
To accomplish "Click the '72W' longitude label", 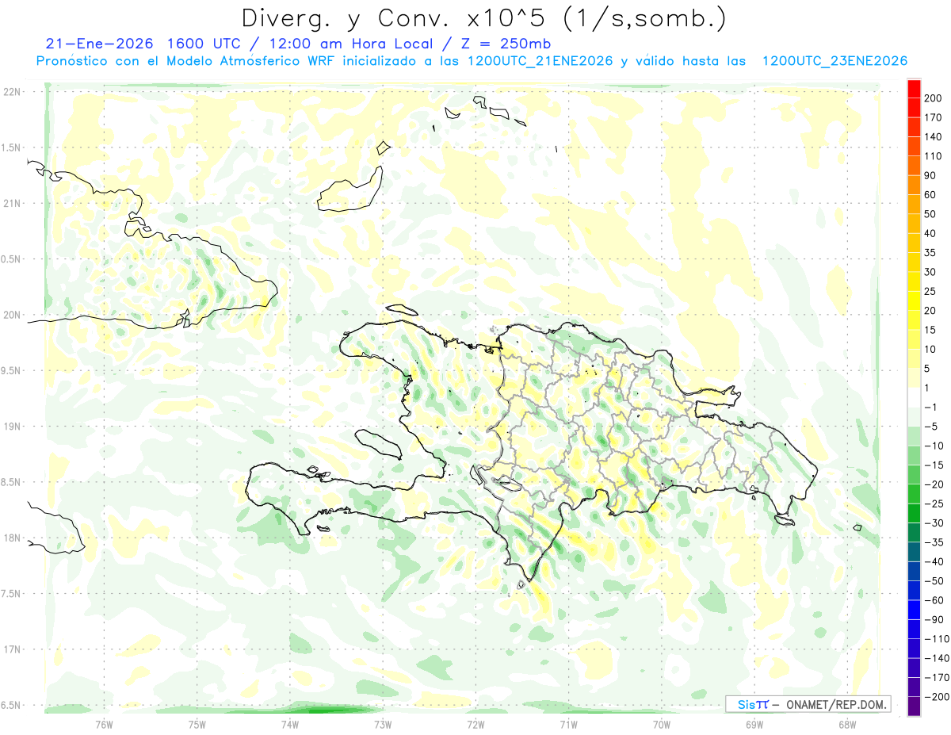I will [475, 725].
